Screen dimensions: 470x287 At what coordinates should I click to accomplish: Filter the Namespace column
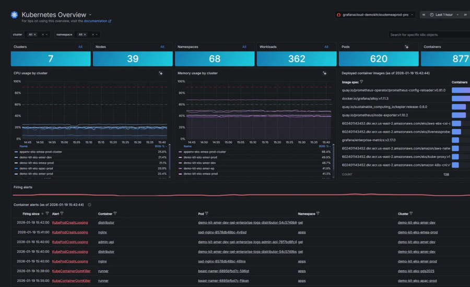tap(318, 214)
